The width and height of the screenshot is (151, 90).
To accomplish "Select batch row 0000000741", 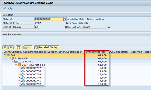I will tap(33, 81).
